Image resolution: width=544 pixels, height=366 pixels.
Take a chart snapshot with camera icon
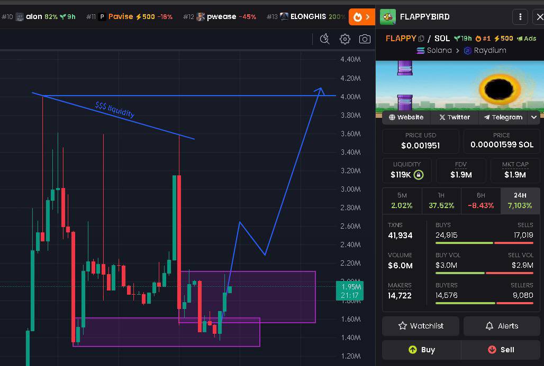point(365,39)
